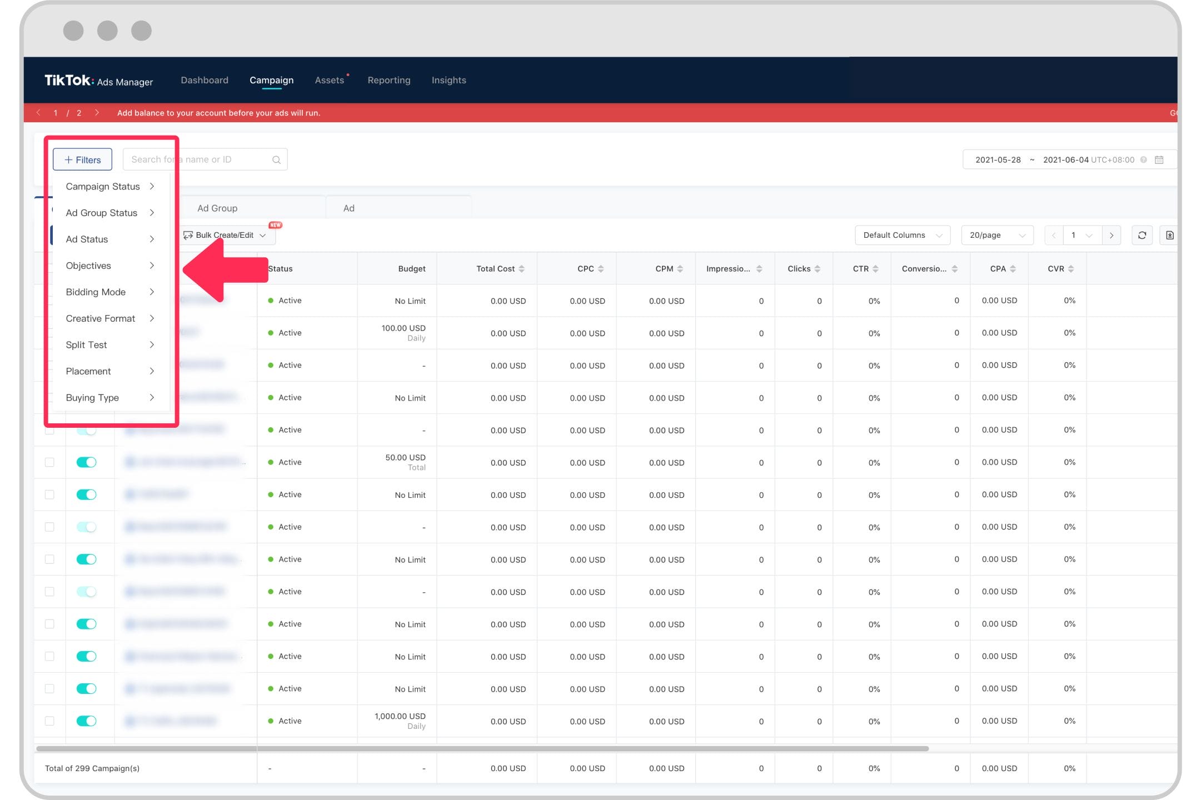
Task: Click the Bulk Create/Edit button
Action: pos(225,235)
